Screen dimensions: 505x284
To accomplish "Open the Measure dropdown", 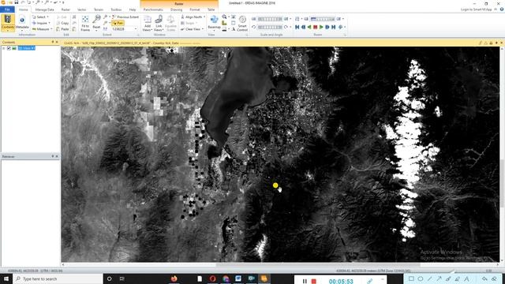I will (42, 29).
